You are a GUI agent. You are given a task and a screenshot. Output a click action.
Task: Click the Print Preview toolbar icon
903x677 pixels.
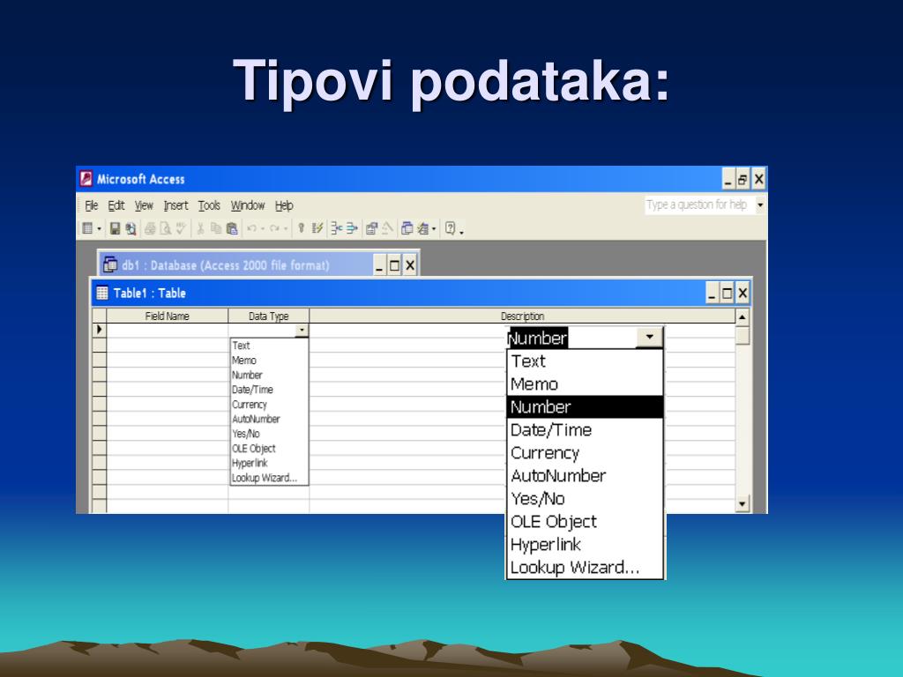click(165, 228)
